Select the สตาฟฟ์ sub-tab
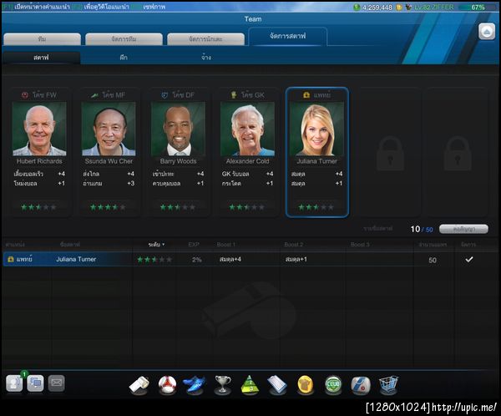 [41, 58]
